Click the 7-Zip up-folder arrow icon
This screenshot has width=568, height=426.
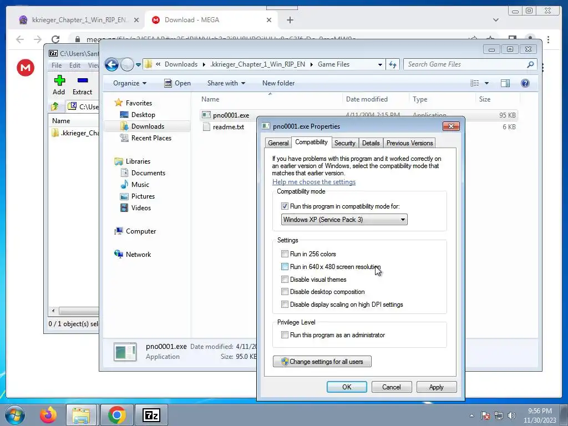pyautogui.click(x=55, y=106)
